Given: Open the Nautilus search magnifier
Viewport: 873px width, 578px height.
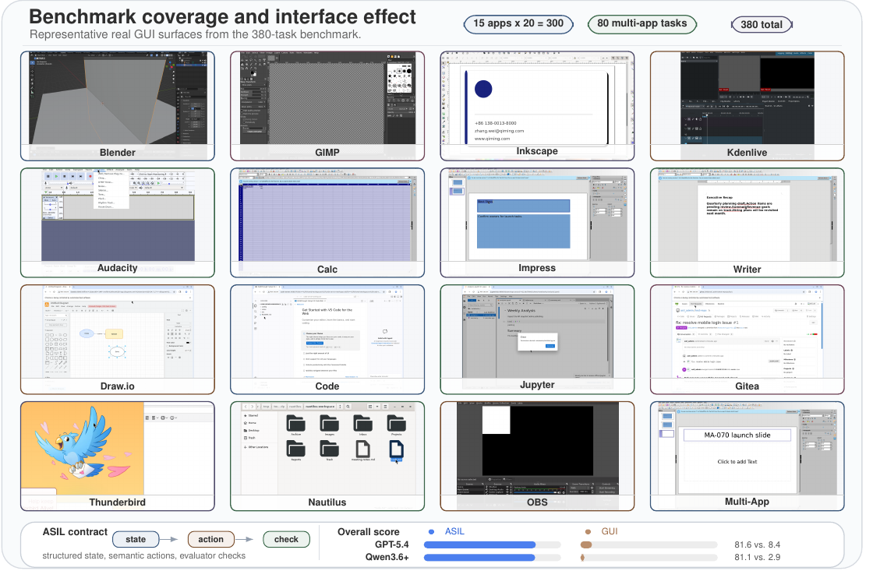Looking at the screenshot, I should pos(348,407).
